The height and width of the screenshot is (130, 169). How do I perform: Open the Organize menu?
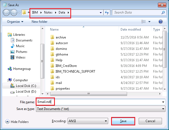[x=15, y=22]
